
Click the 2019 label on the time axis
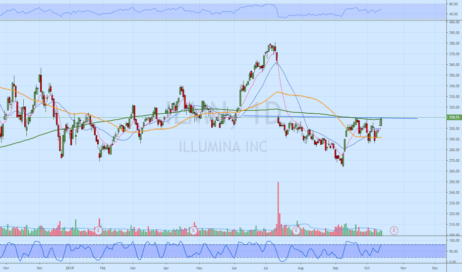[69, 268]
